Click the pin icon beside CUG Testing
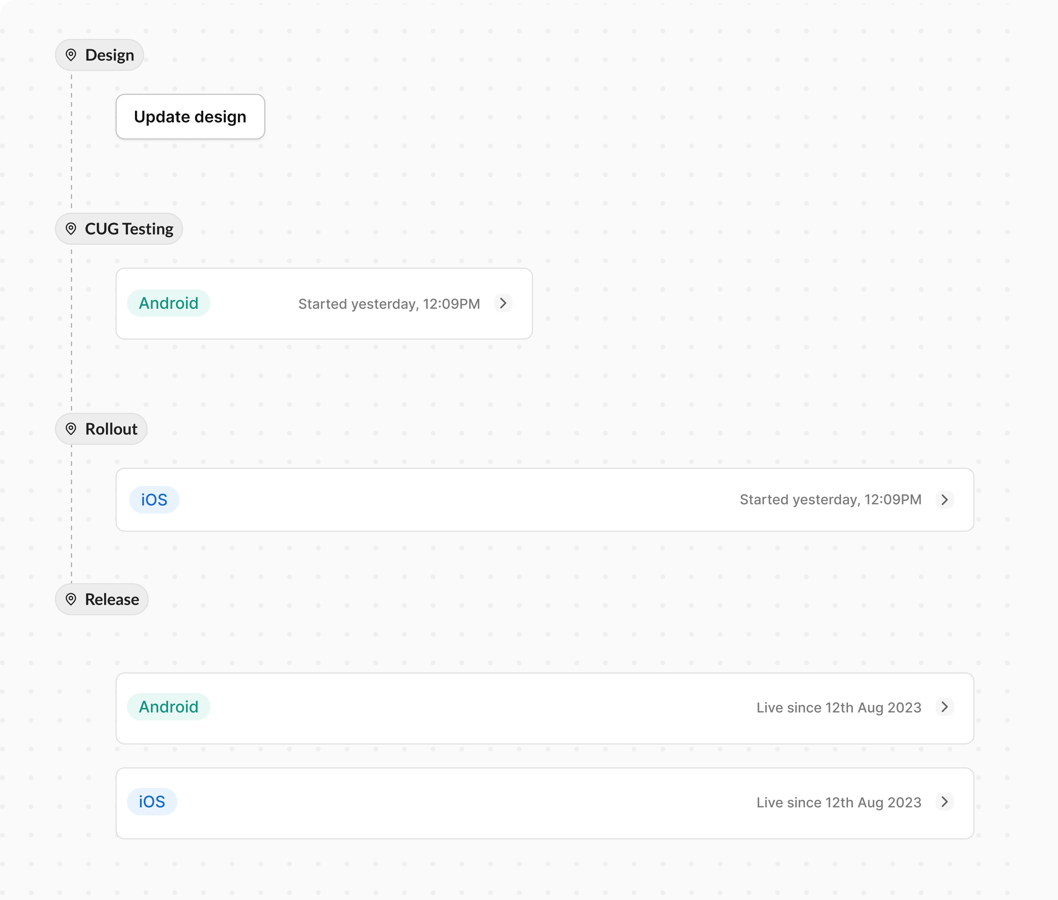This screenshot has height=900, width=1058. (x=71, y=229)
